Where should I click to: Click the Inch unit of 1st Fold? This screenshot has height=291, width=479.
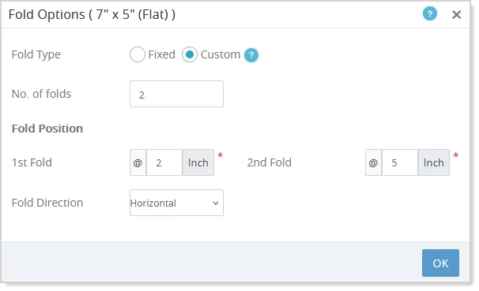198,162
